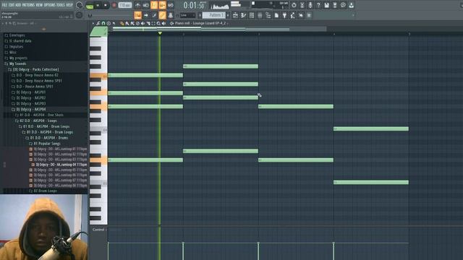Open the Piano roll view shortcut icon
Screen dimensions: 463x260
[243, 15]
